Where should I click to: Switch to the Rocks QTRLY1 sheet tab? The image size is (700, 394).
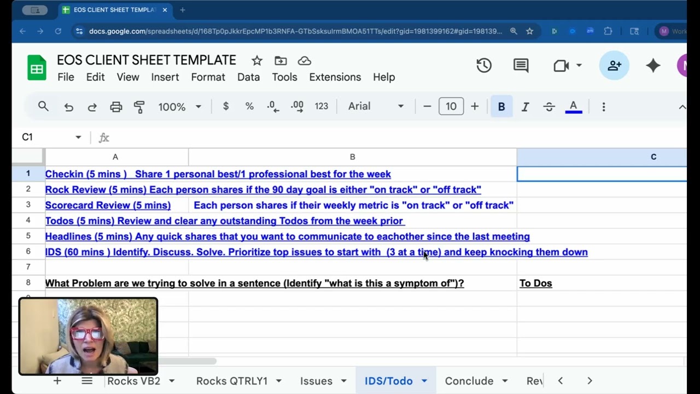click(232, 381)
